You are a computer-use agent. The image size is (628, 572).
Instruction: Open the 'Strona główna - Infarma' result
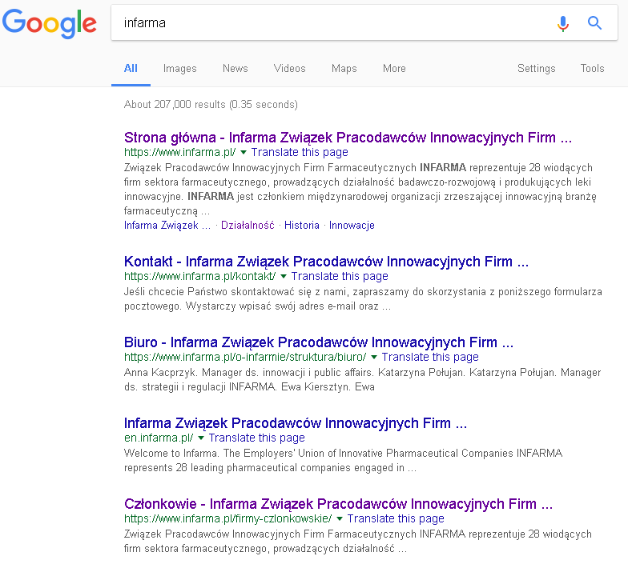click(x=348, y=138)
